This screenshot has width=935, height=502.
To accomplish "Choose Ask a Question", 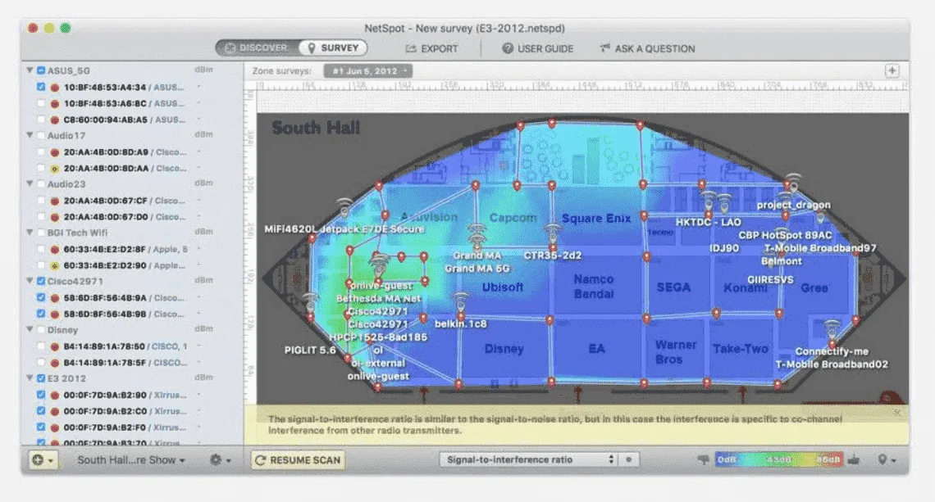I will (x=647, y=48).
